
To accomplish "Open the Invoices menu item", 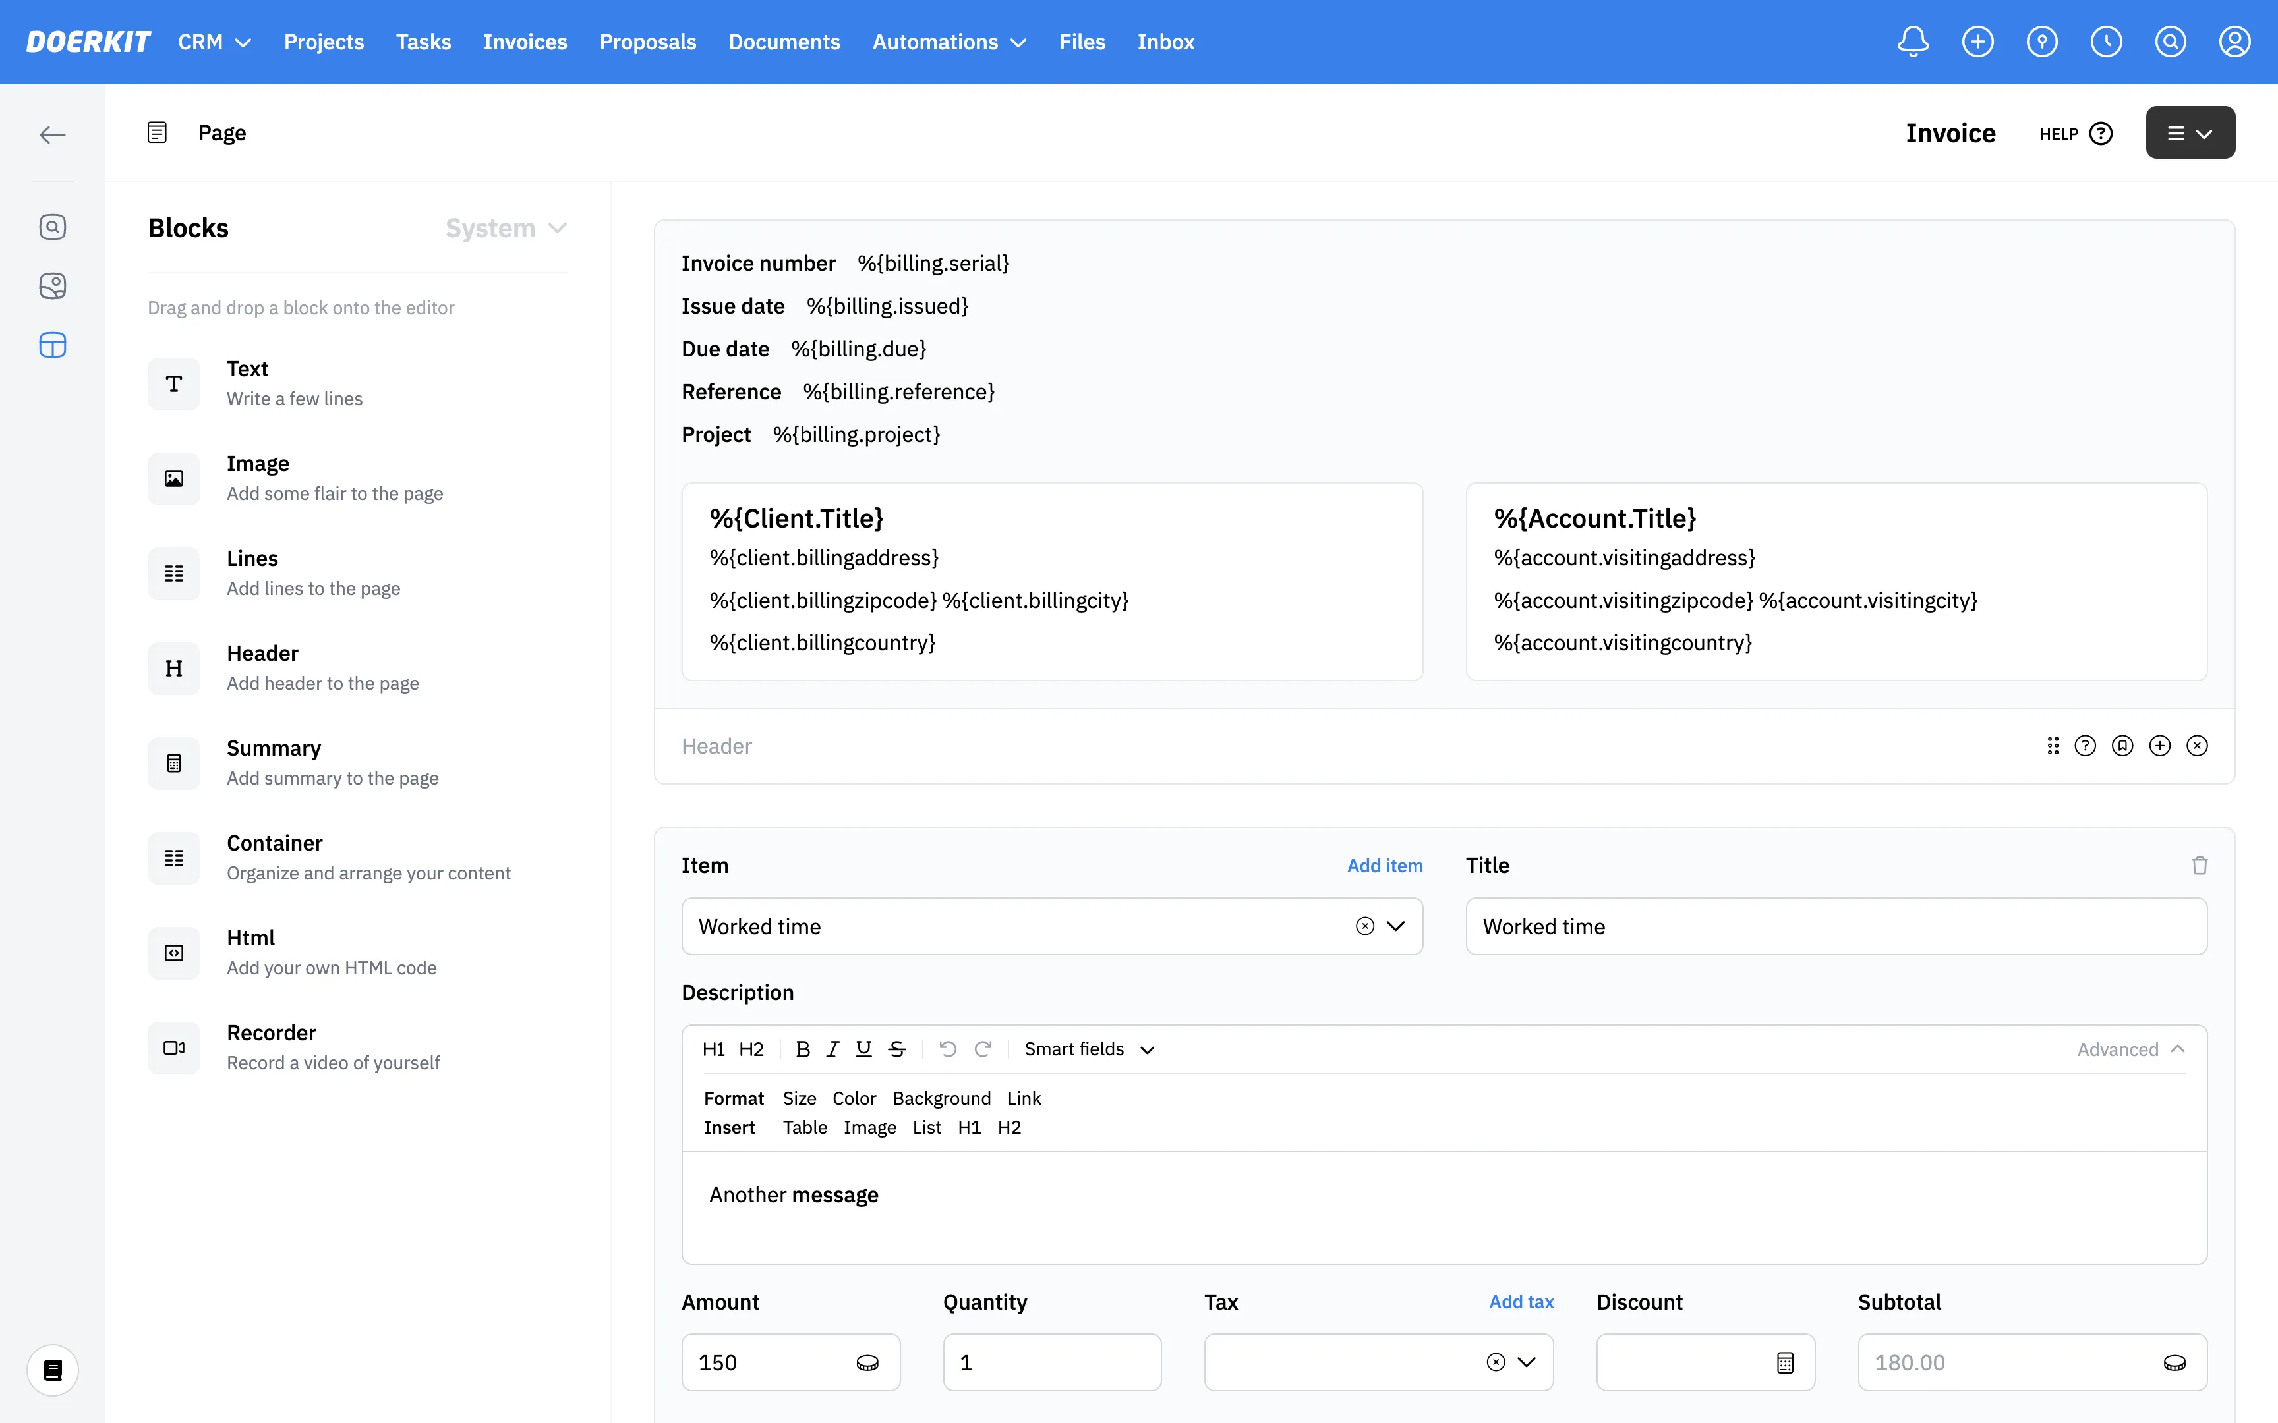I will tap(524, 42).
